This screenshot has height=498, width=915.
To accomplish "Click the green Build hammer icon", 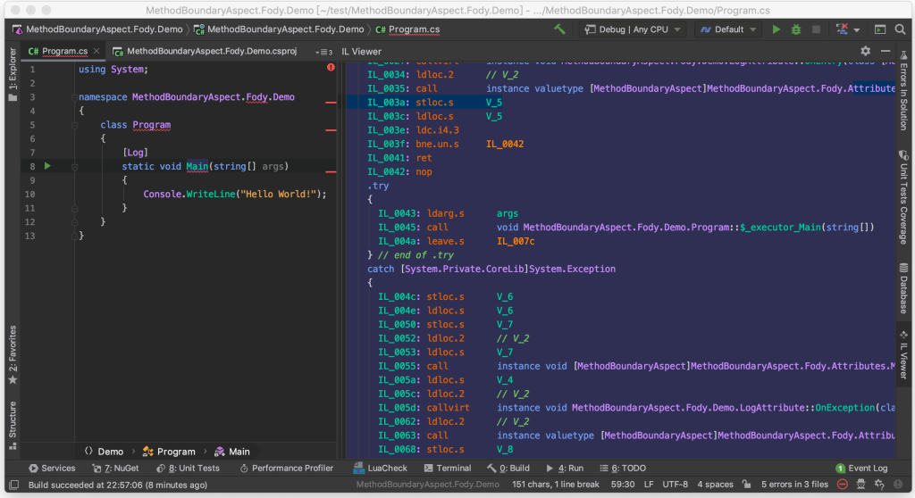I will pos(559,29).
